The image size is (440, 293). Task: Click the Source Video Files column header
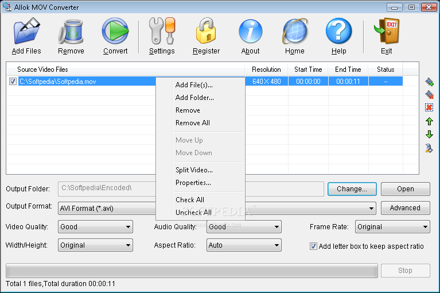(126, 70)
